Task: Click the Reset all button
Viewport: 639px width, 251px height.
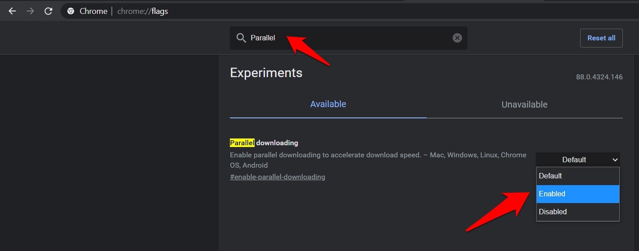Action: (601, 38)
